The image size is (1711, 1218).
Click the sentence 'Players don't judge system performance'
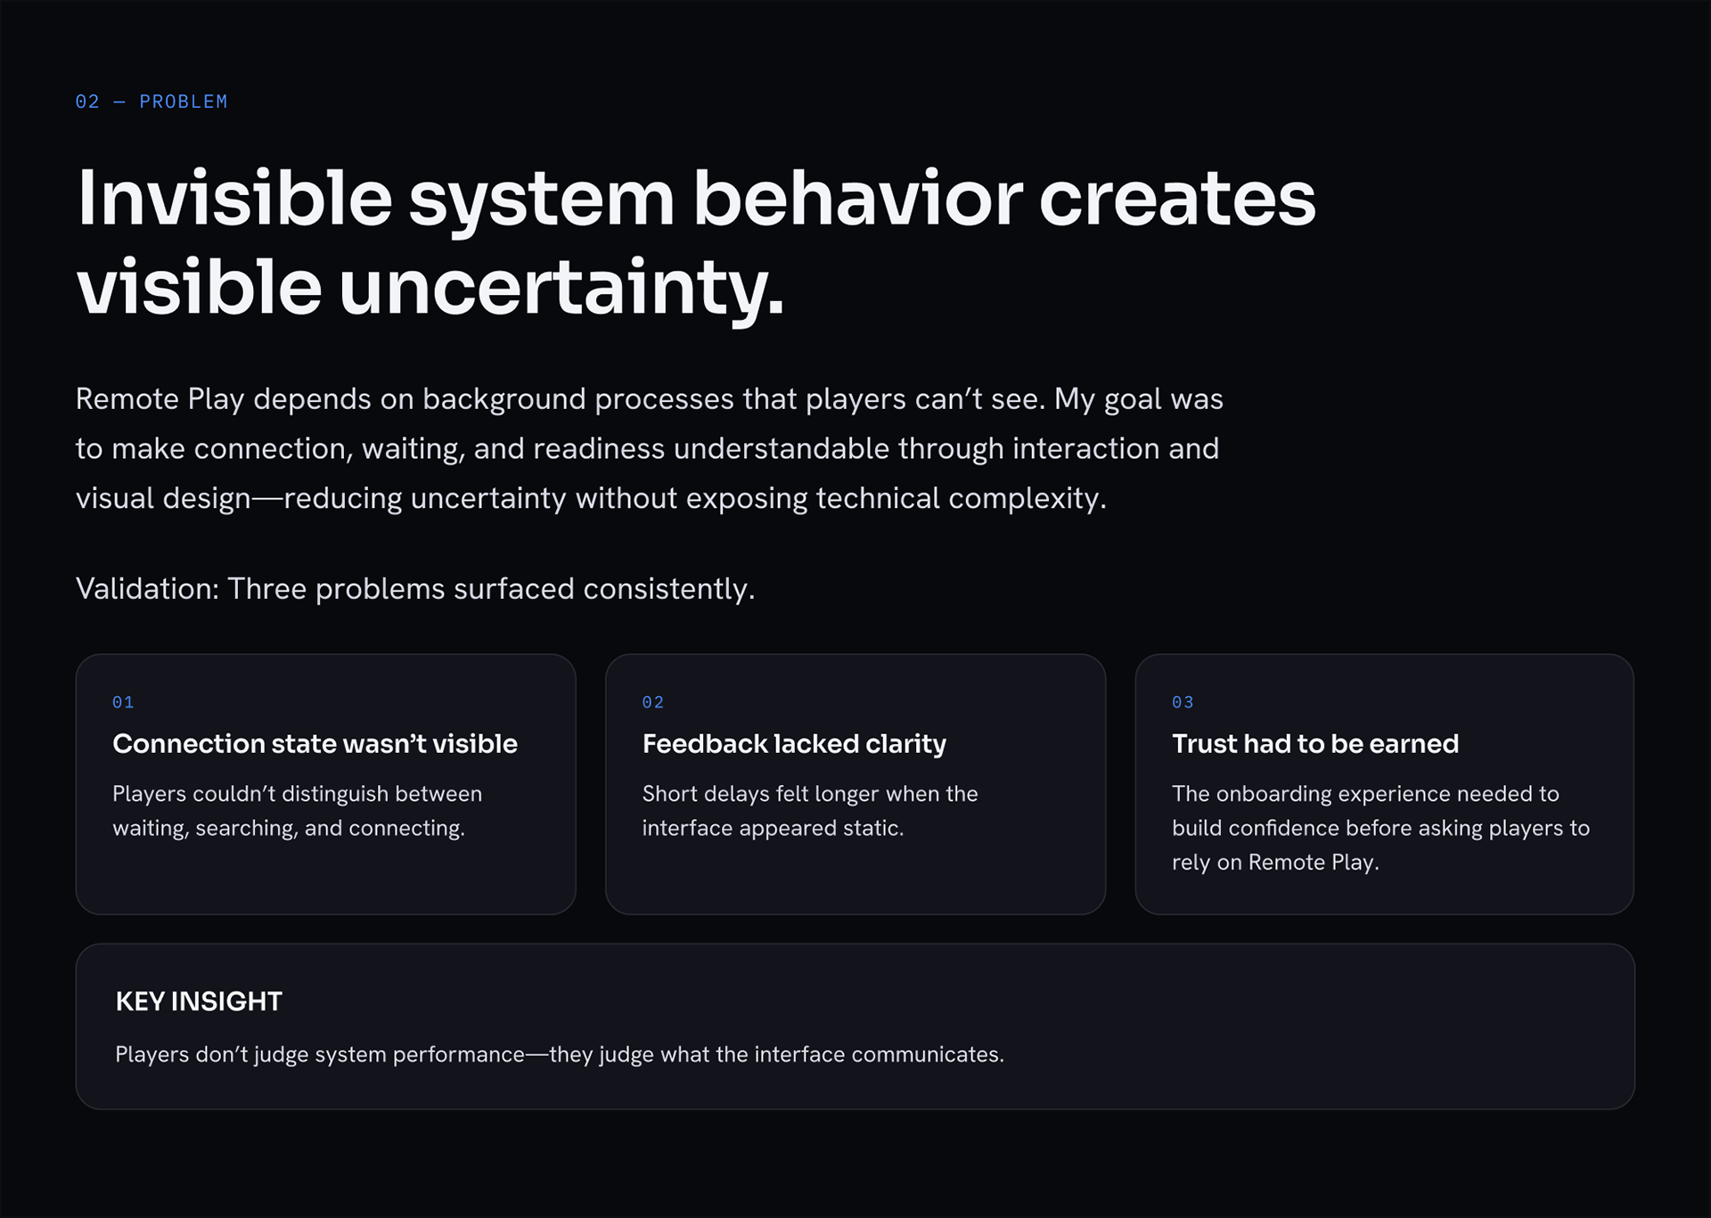click(x=560, y=1055)
